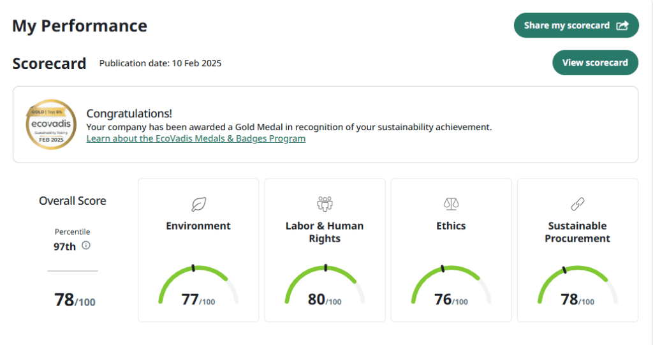This screenshot has width=653, height=345.
Task: Click the share arrow icon
Action: point(622,26)
